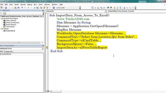The height and width of the screenshot is (93, 166).
Task: Select Sheet1 (Sheet2) in project tree
Action: coord(11,21)
